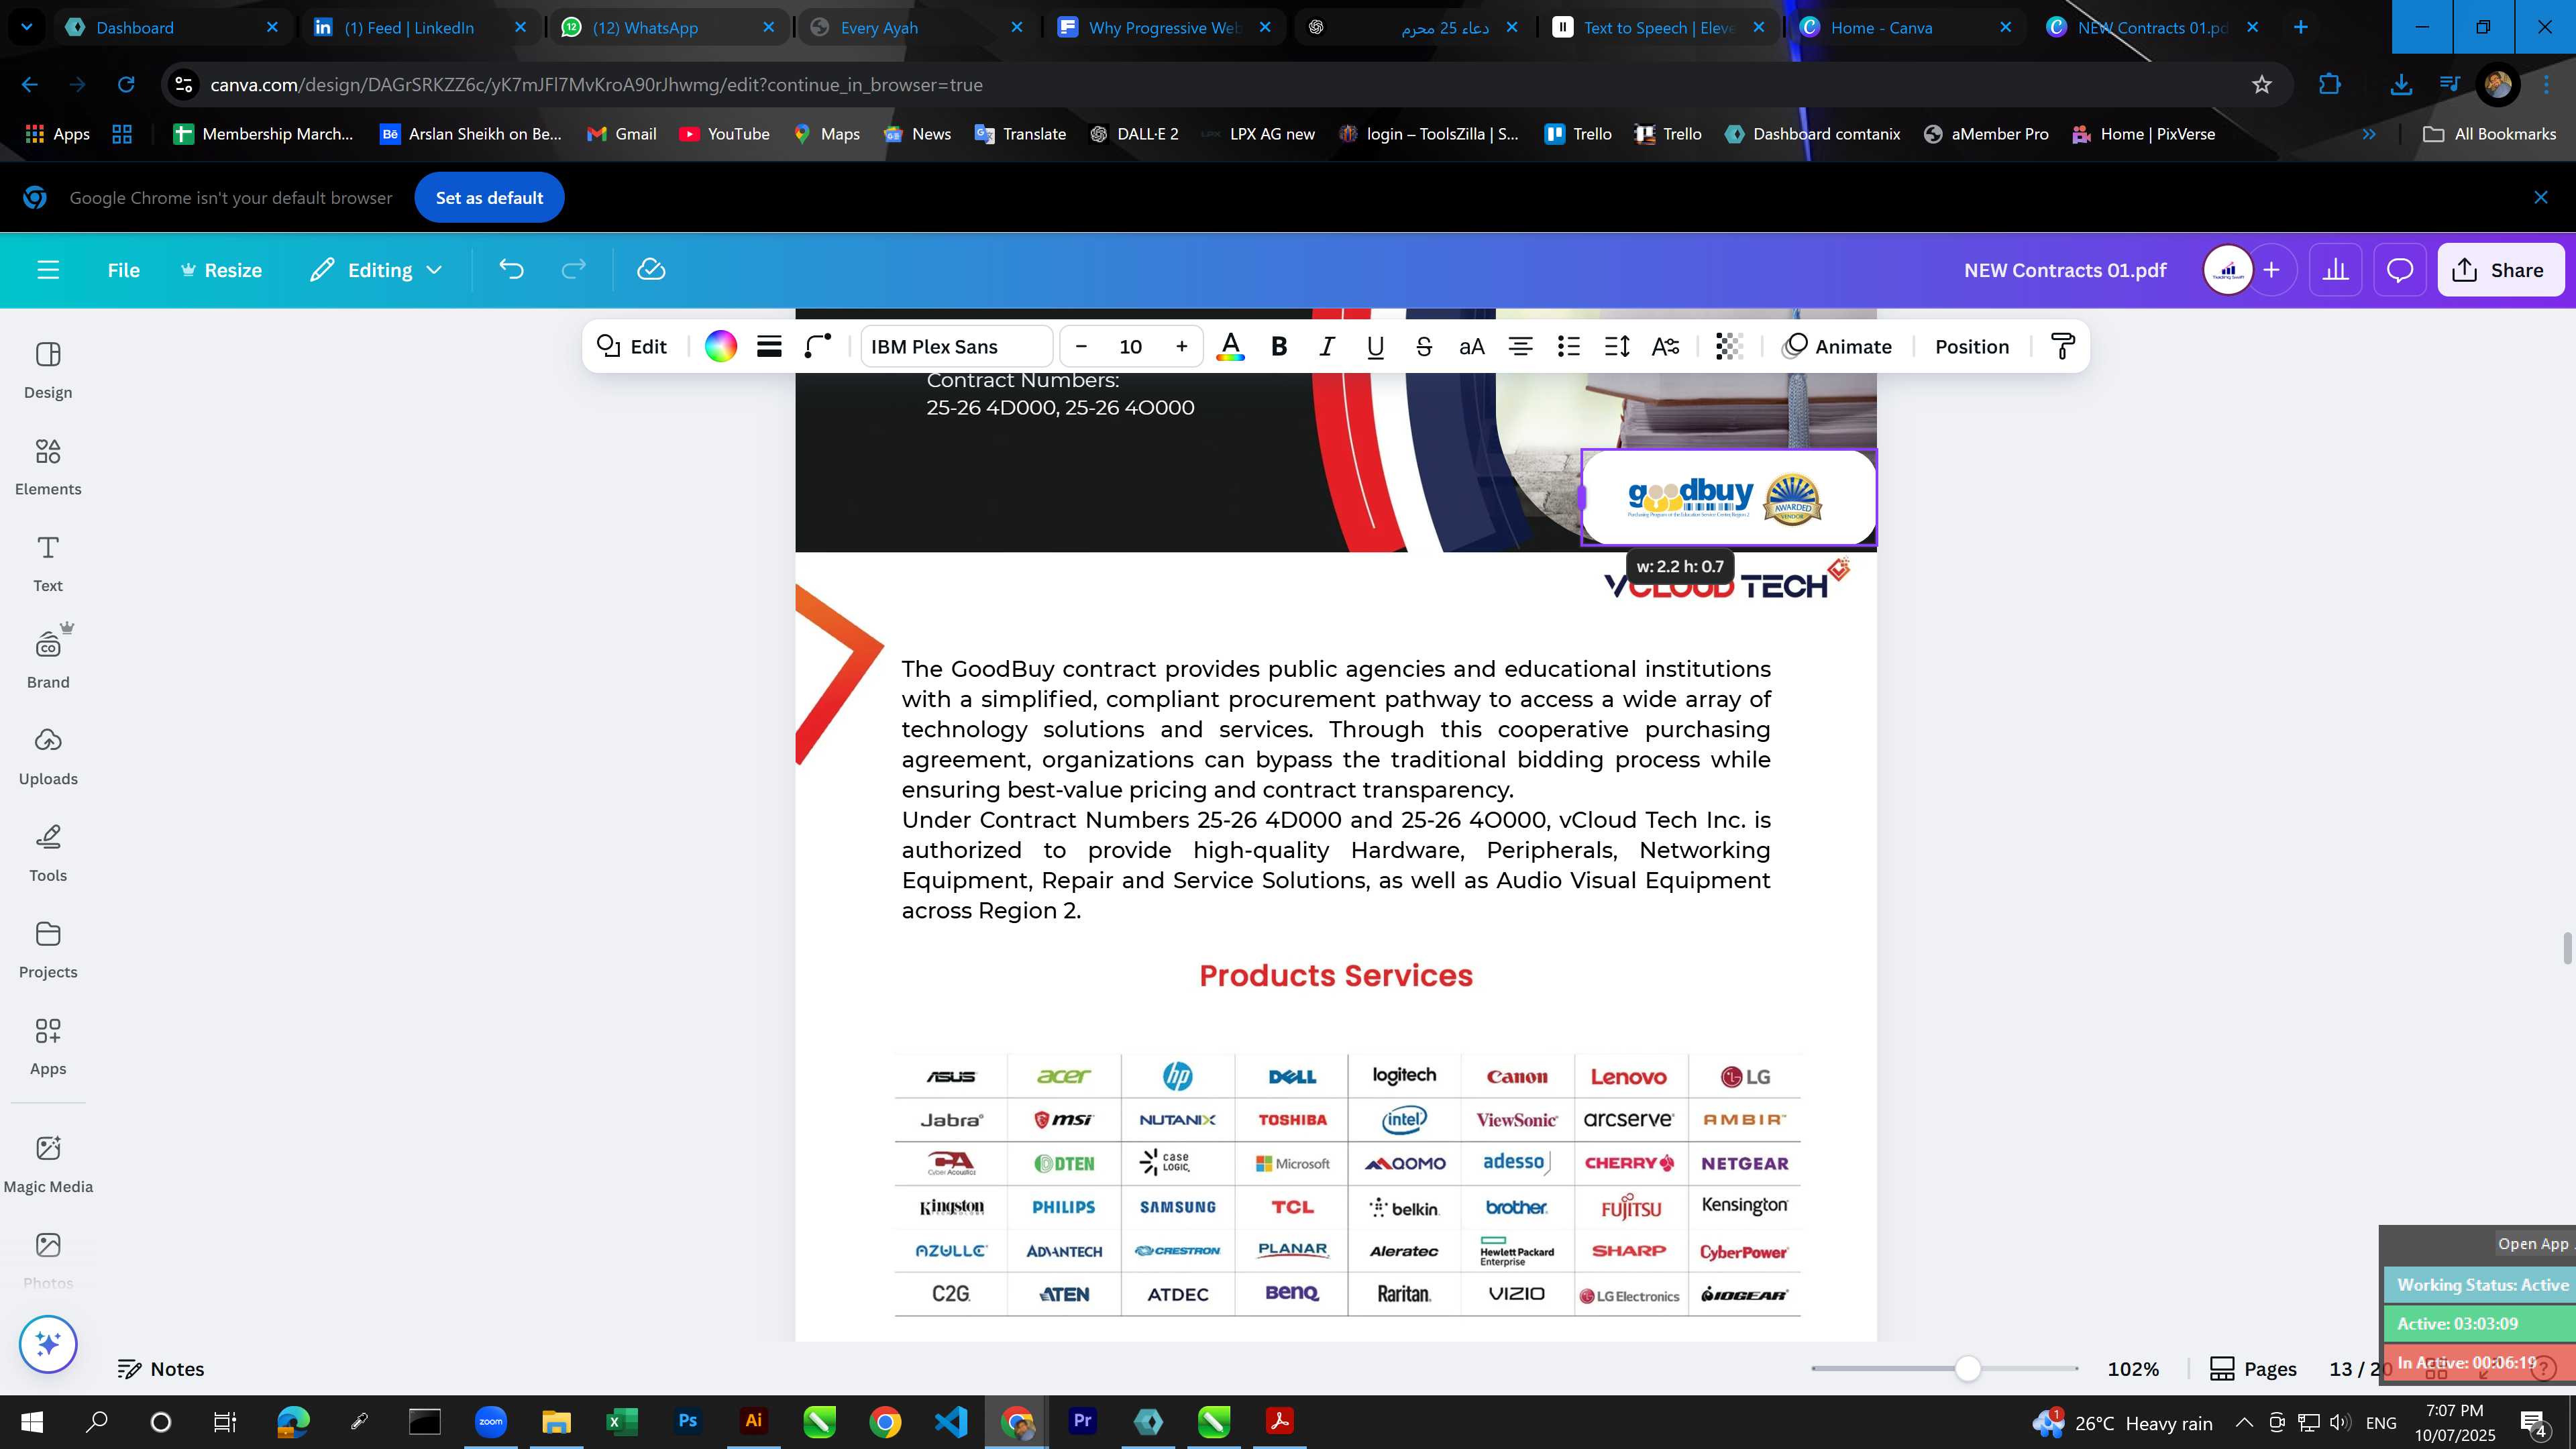Expand the Editing mode dropdown

tap(376, 270)
